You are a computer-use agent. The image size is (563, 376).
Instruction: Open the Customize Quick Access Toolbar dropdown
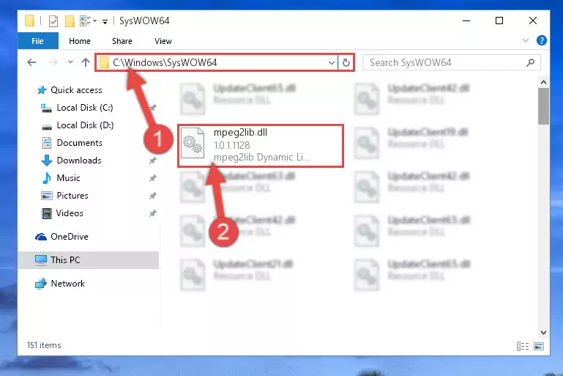coord(105,22)
